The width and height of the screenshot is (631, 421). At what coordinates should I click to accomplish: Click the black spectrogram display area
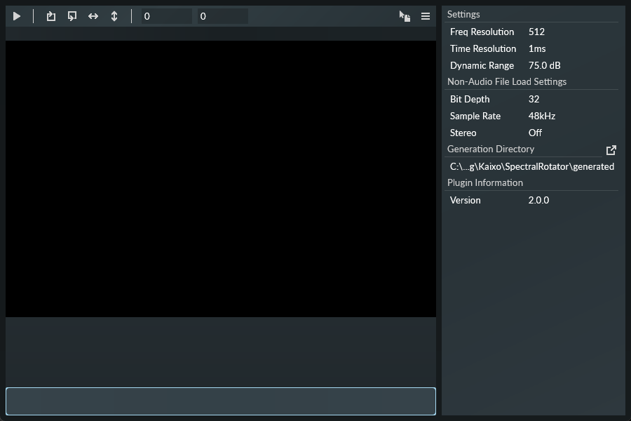(221, 179)
